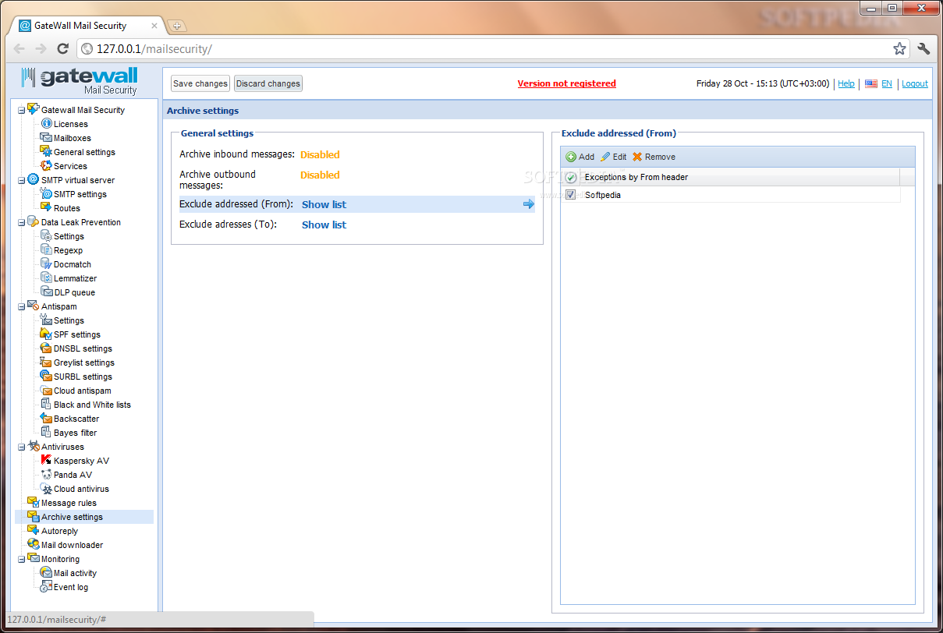943x633 pixels.
Task: Select the Backscatter icon
Action: point(47,419)
